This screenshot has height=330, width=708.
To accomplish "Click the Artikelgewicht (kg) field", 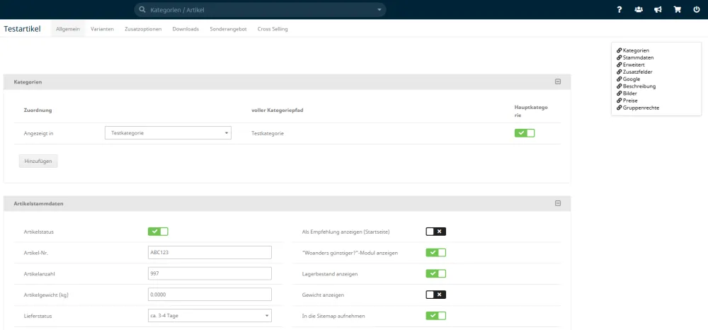I will (x=210, y=295).
